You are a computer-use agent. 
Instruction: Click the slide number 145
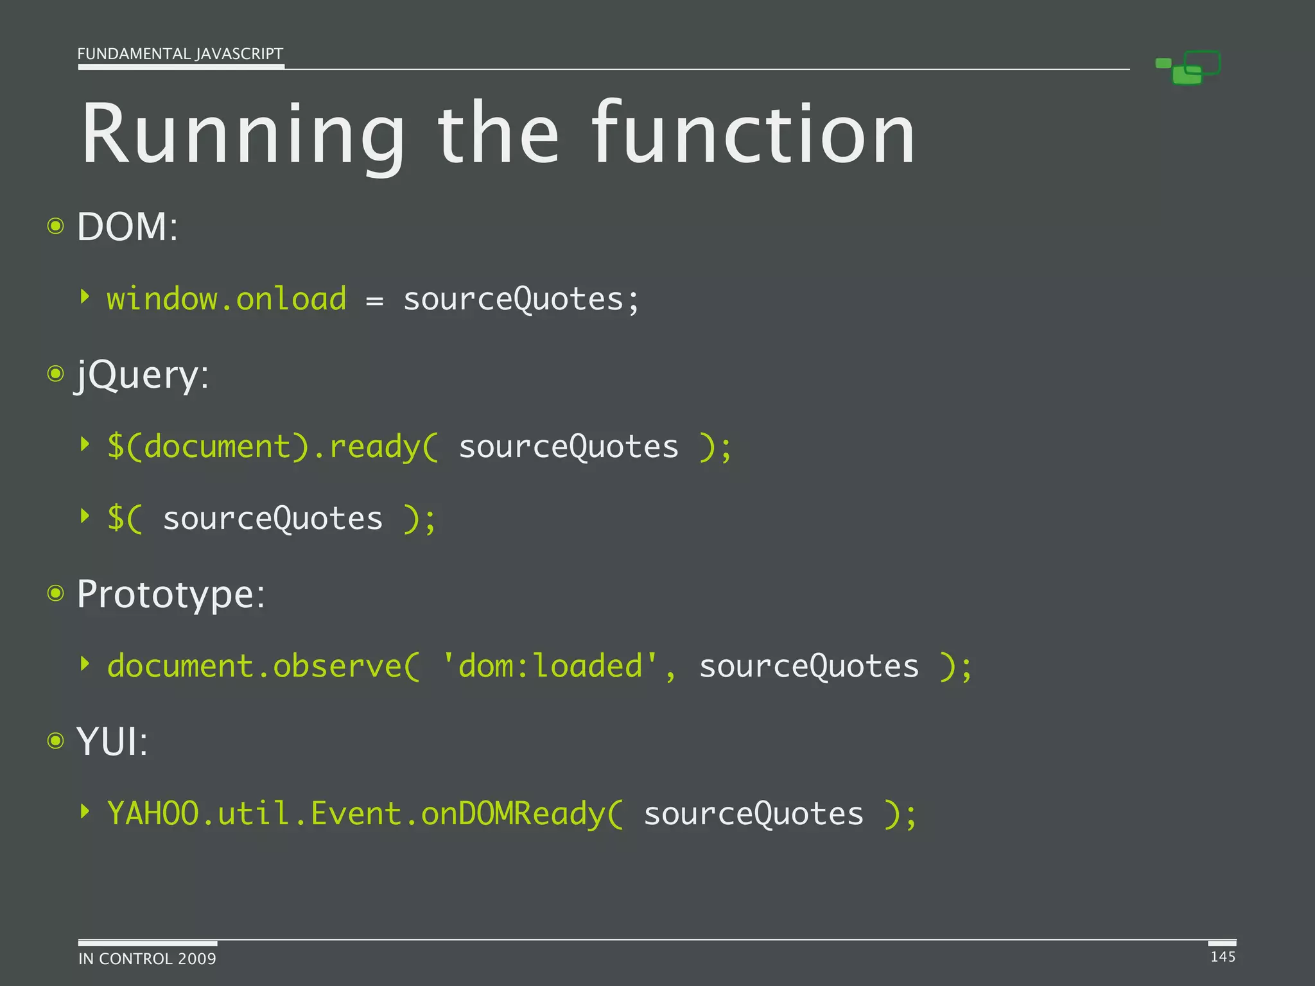coord(1223,956)
